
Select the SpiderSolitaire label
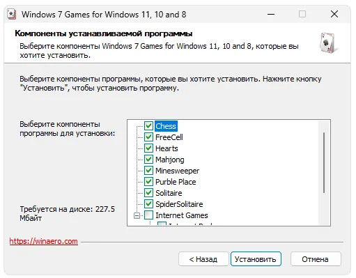pos(179,204)
